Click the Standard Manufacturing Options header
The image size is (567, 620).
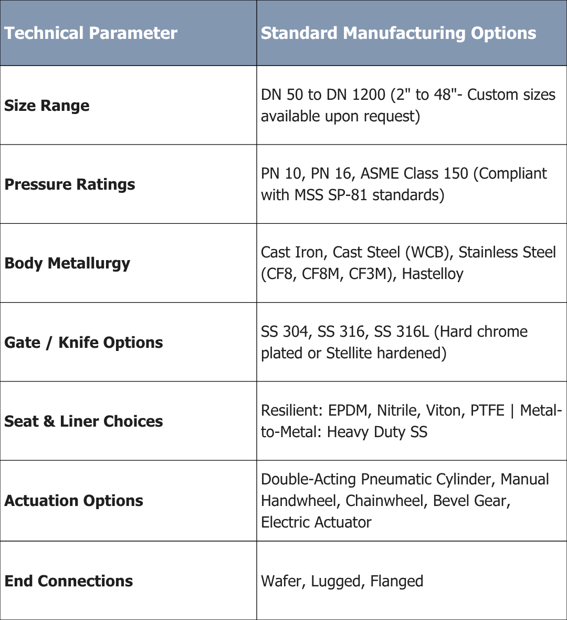click(x=398, y=33)
